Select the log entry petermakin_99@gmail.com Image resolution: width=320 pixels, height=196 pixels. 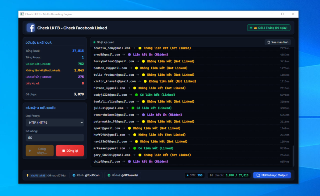click(x=192, y=122)
